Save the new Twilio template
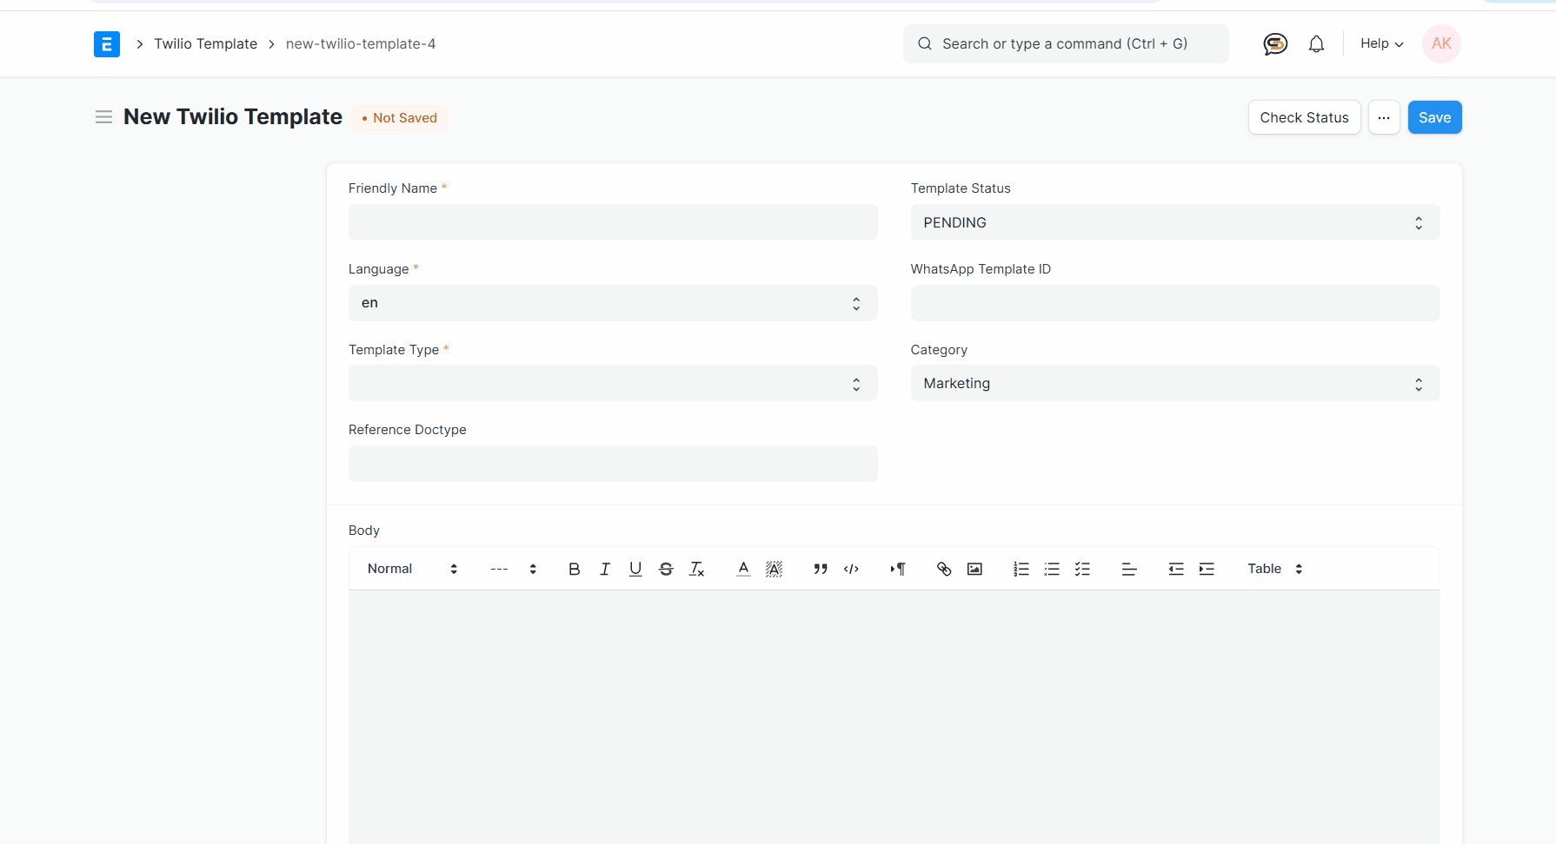 tap(1434, 117)
